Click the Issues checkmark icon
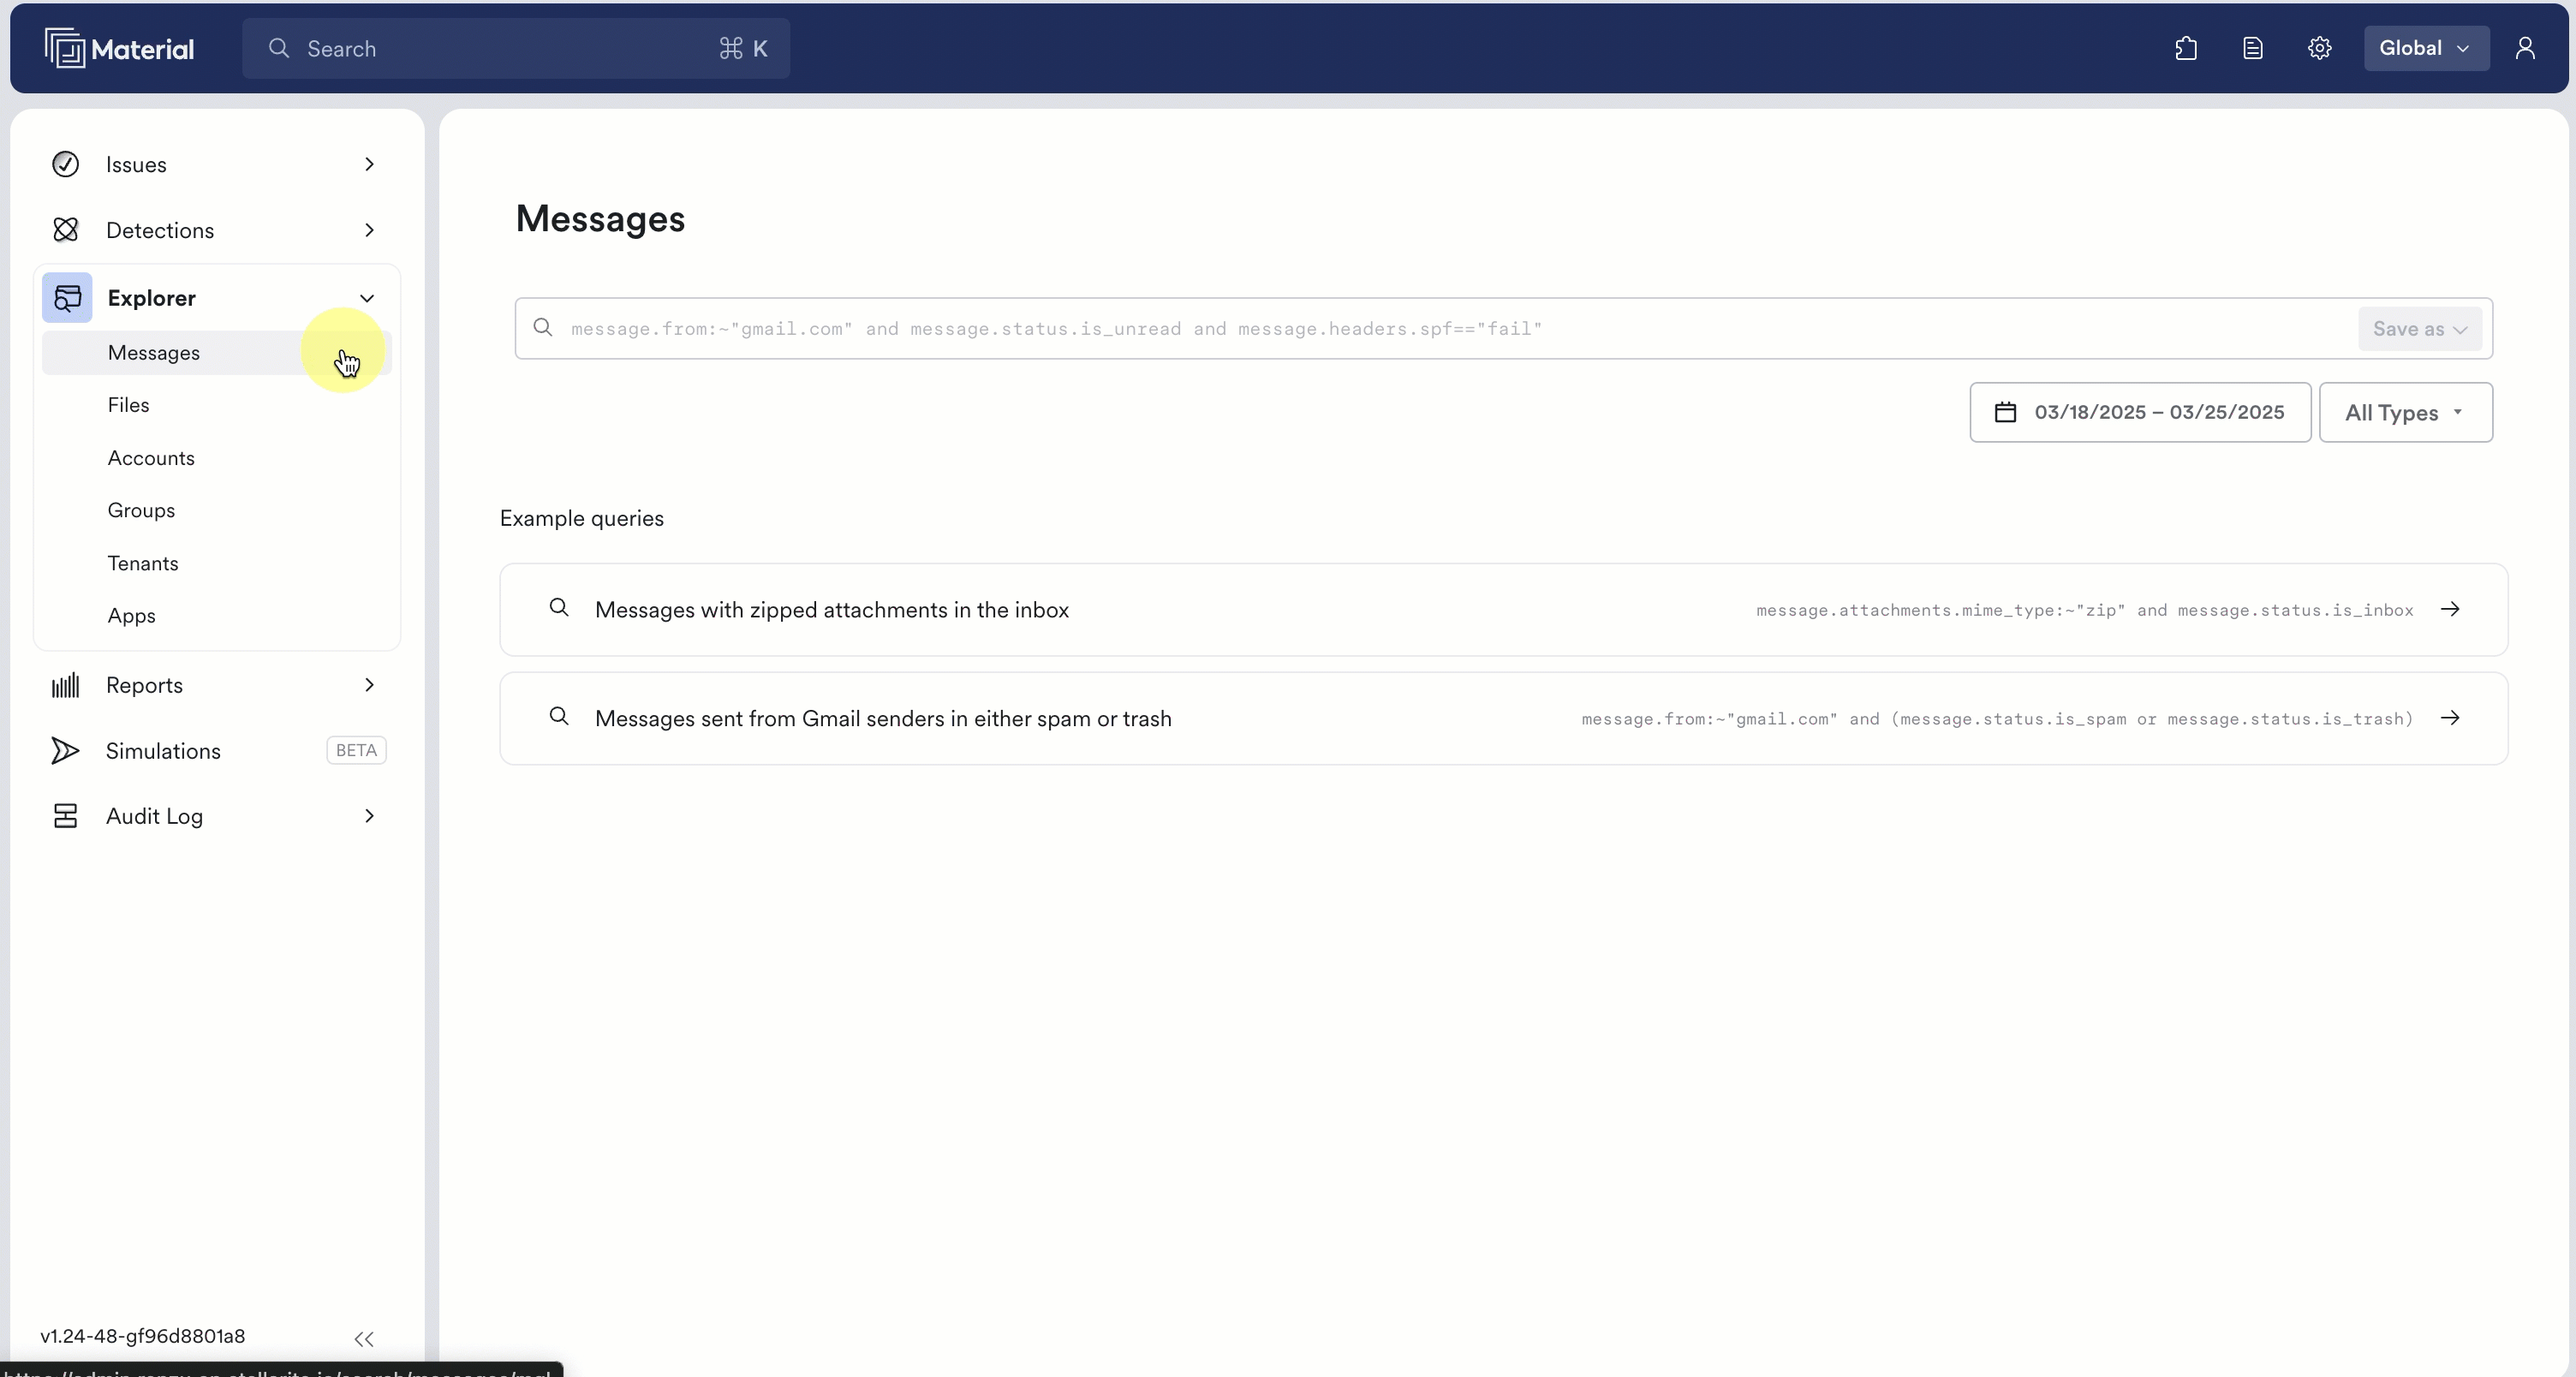Viewport: 2576px width, 1377px height. tap(66, 164)
